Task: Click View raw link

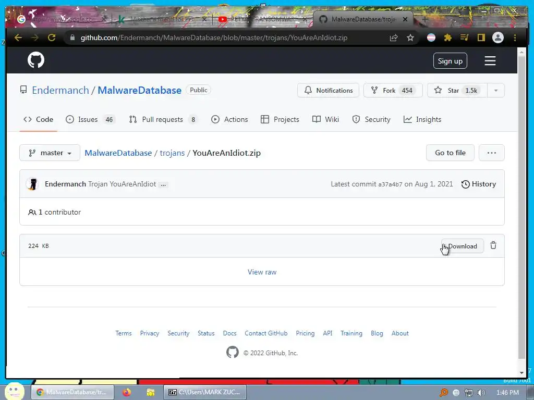Action: click(262, 272)
